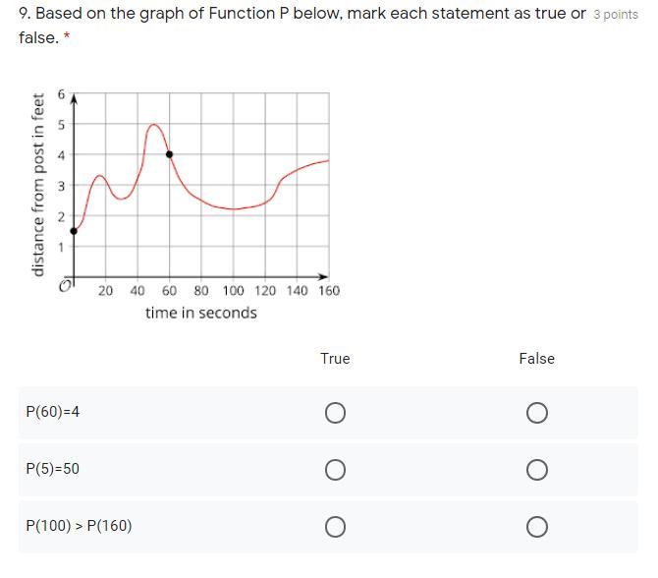This screenshot has height=578, width=658.
Task: Select True for P(60)=4
Action: [x=335, y=413]
